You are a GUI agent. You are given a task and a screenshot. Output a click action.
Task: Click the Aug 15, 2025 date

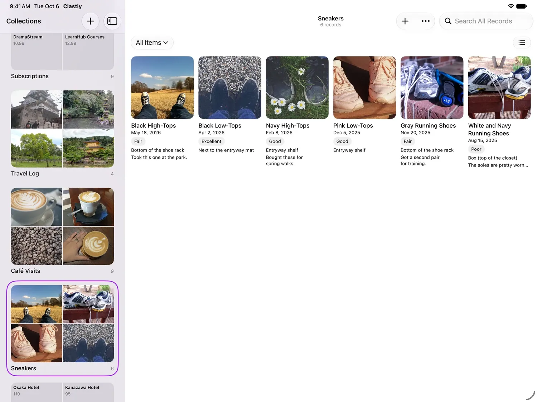[483, 140]
